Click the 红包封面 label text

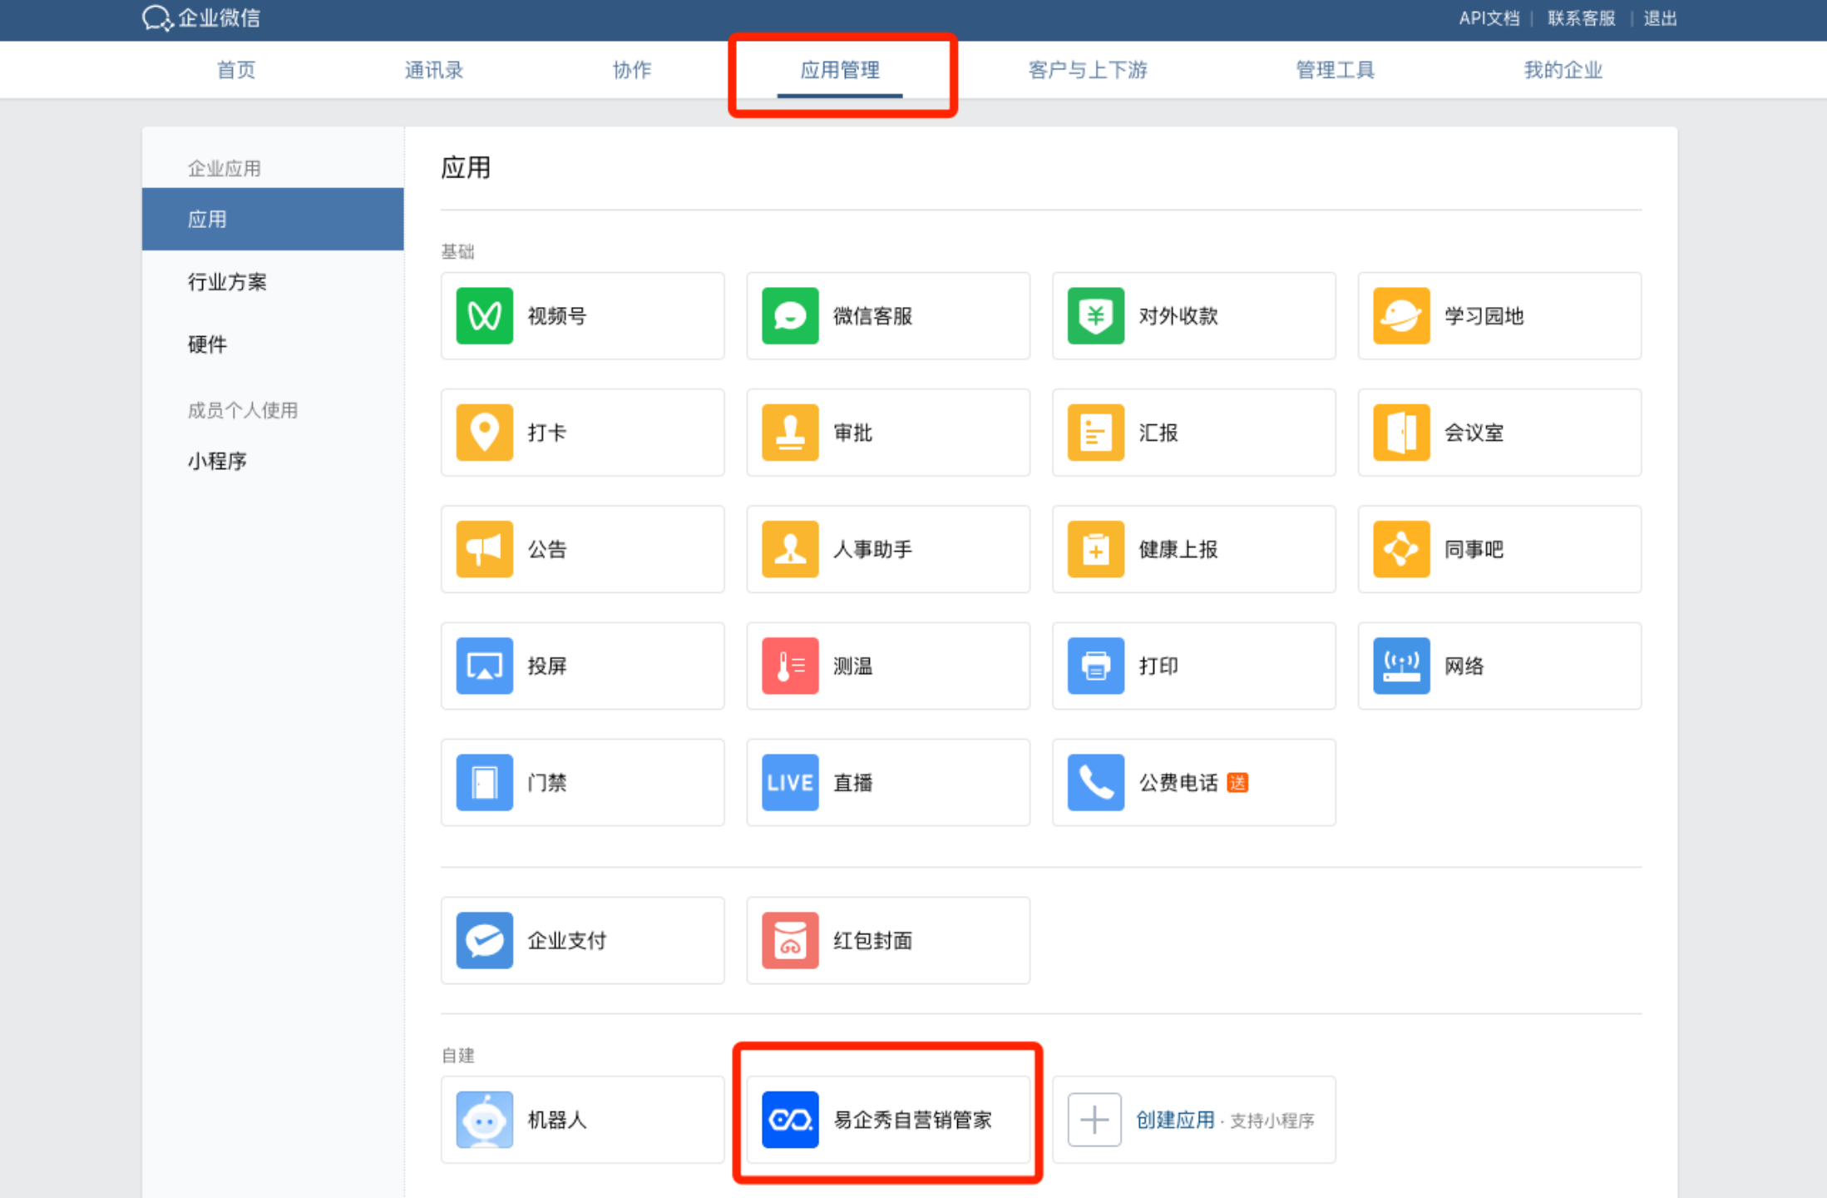pyautogui.click(x=873, y=940)
